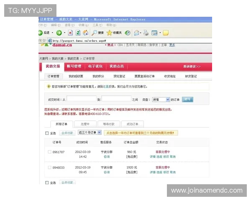Screen dimensions: 251x201
Task: Click the damai.cn logo
Action: (x=56, y=45)
